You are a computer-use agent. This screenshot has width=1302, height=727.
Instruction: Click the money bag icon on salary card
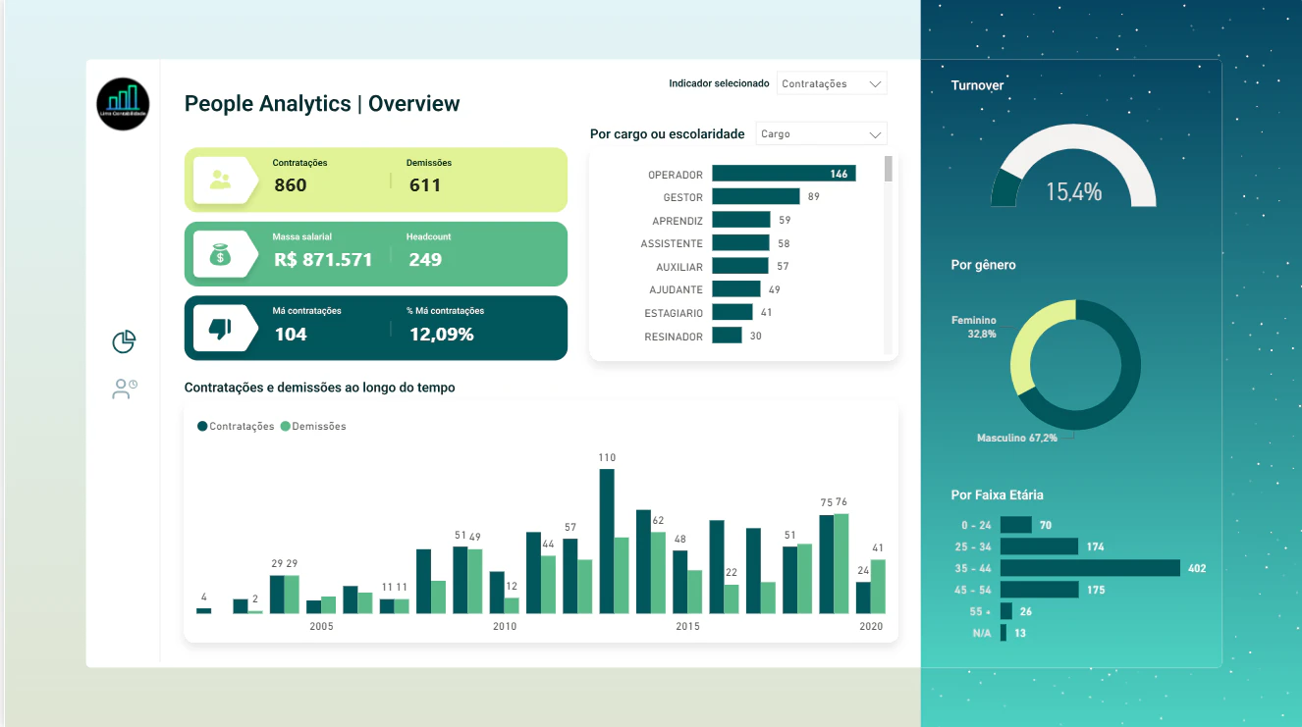pos(221,254)
